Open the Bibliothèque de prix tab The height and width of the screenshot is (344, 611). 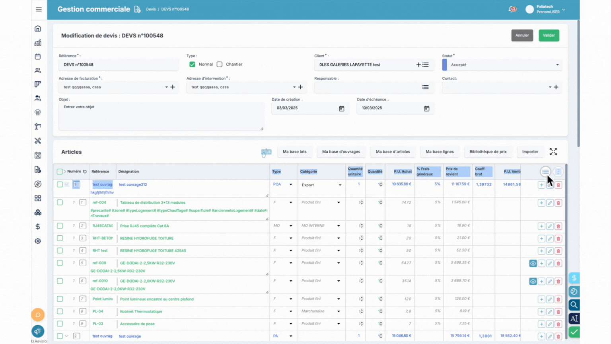pos(488,152)
